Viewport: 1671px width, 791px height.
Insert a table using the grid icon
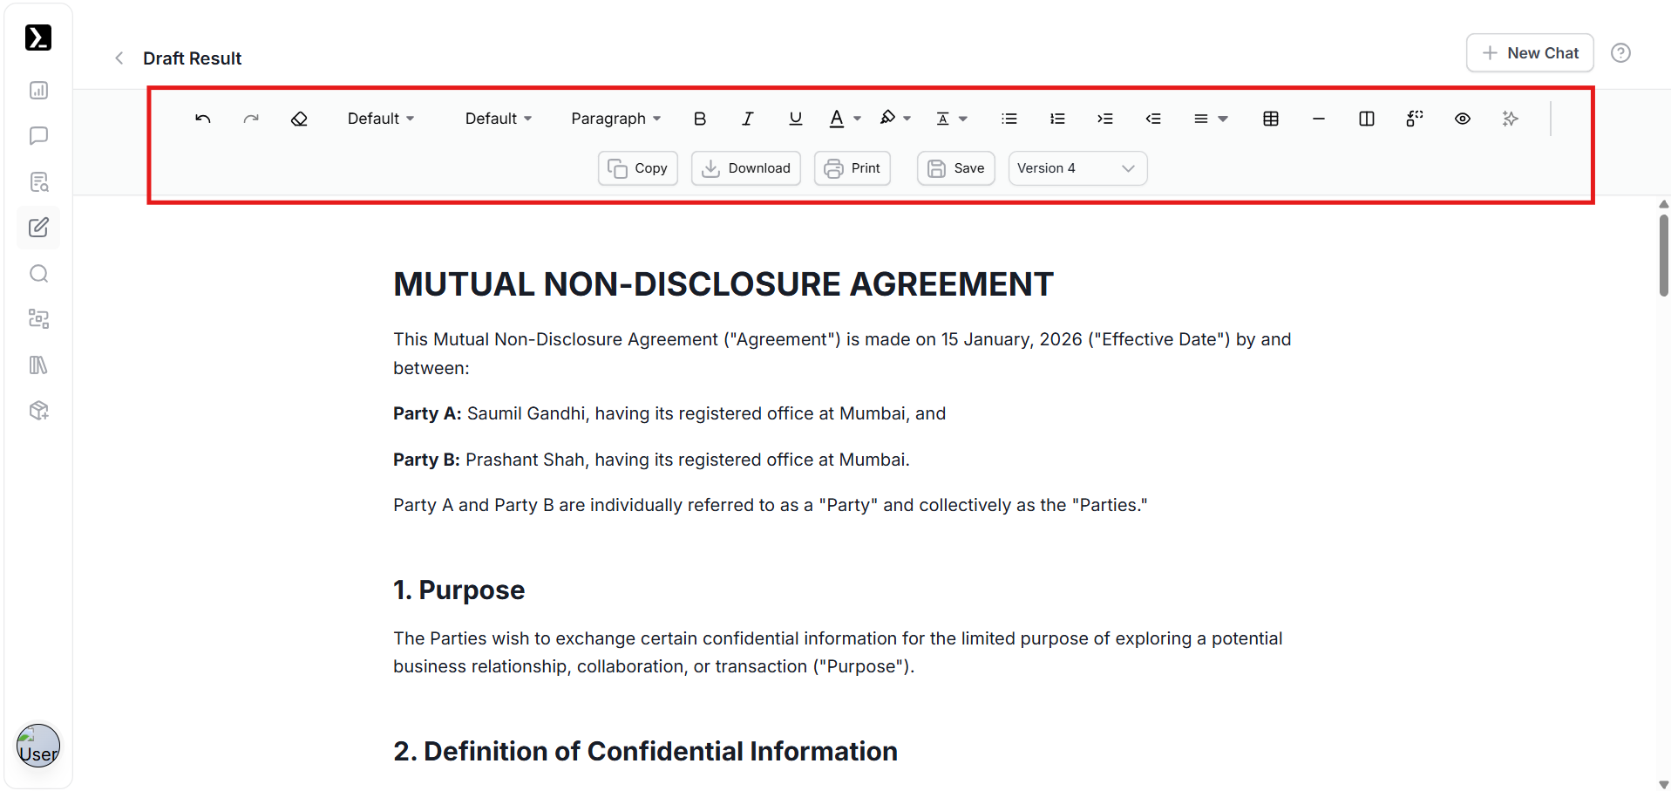click(x=1270, y=119)
